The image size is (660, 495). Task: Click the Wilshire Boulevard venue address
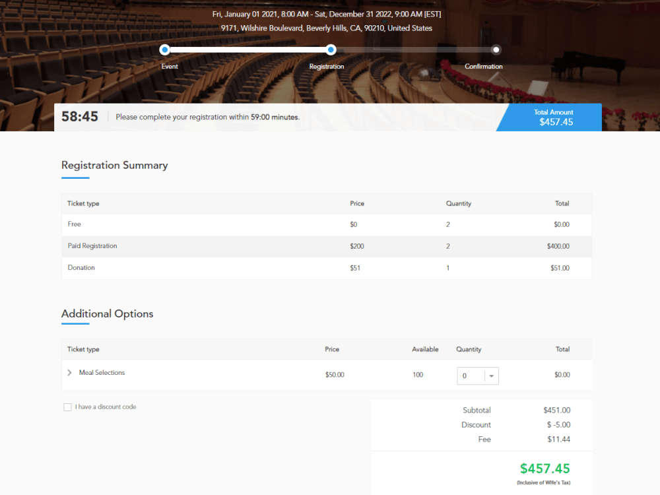(x=327, y=28)
